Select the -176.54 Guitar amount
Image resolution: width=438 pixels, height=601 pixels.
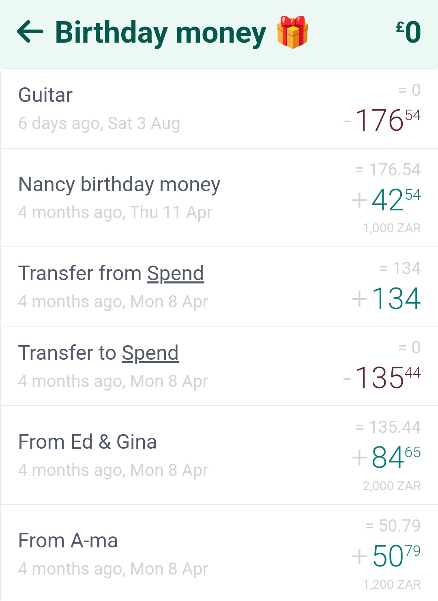(382, 120)
